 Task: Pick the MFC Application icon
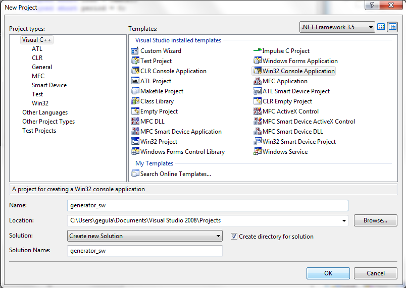(x=258, y=81)
